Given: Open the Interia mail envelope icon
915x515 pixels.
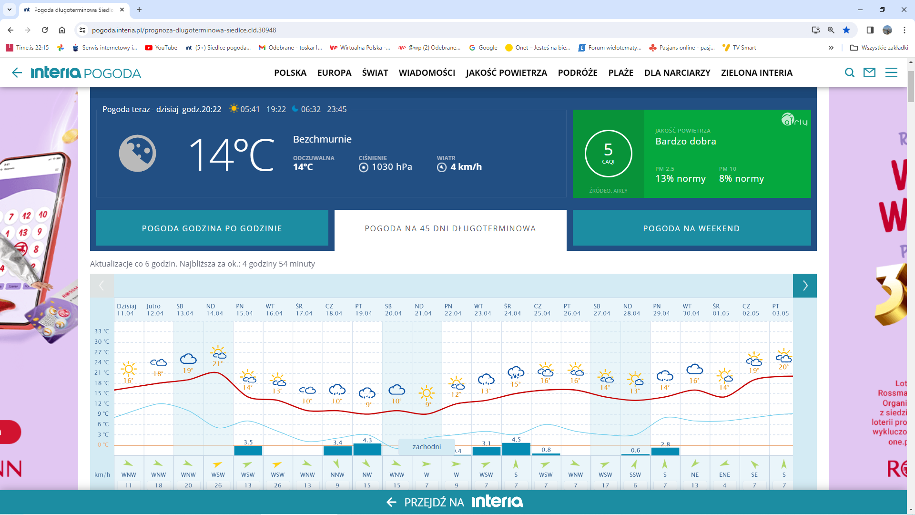Looking at the screenshot, I should [870, 72].
